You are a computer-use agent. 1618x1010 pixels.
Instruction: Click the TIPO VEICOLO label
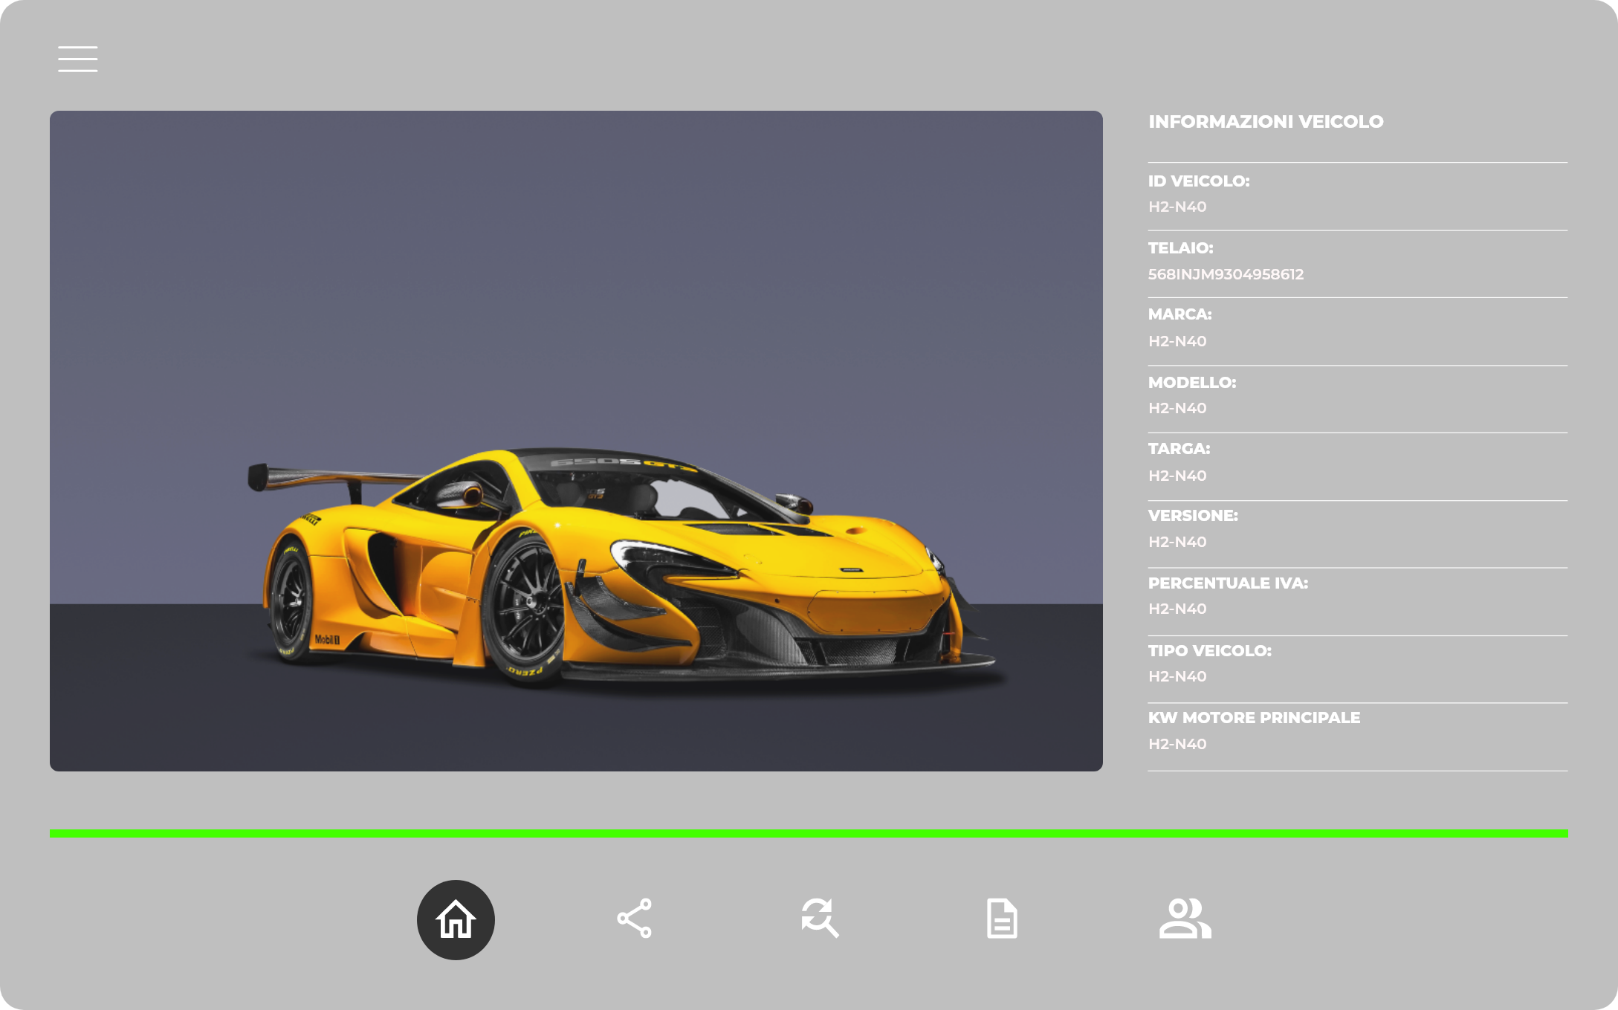(x=1210, y=651)
